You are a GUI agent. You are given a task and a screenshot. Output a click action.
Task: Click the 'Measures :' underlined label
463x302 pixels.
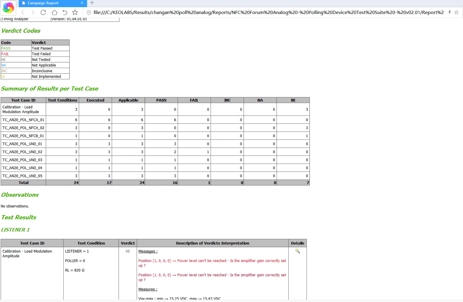pos(148,289)
